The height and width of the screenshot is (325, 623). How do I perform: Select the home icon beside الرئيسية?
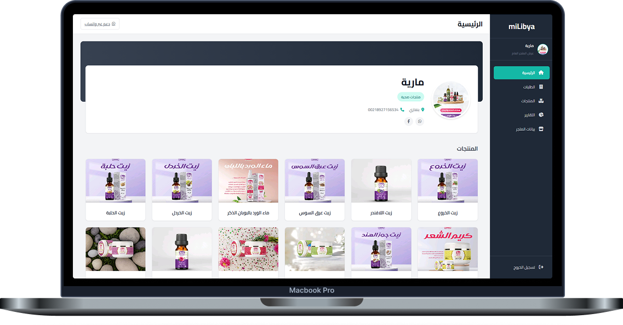click(540, 72)
